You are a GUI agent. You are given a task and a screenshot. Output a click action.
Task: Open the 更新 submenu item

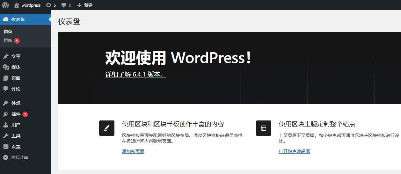click(8, 41)
